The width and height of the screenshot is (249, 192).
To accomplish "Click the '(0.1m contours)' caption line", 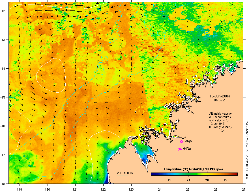I will click(220, 117).
